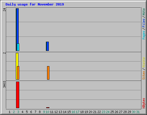Click day label '14' on the x-axis

(65, 112)
